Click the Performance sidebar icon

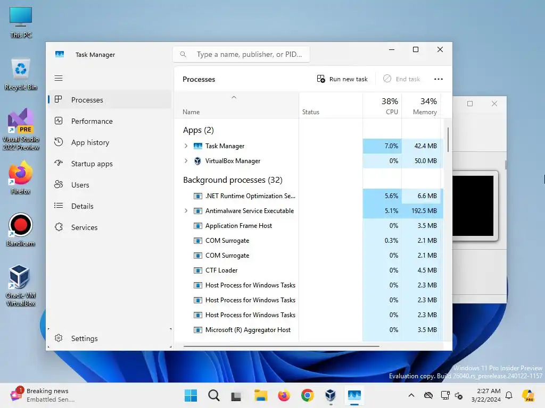coord(59,121)
